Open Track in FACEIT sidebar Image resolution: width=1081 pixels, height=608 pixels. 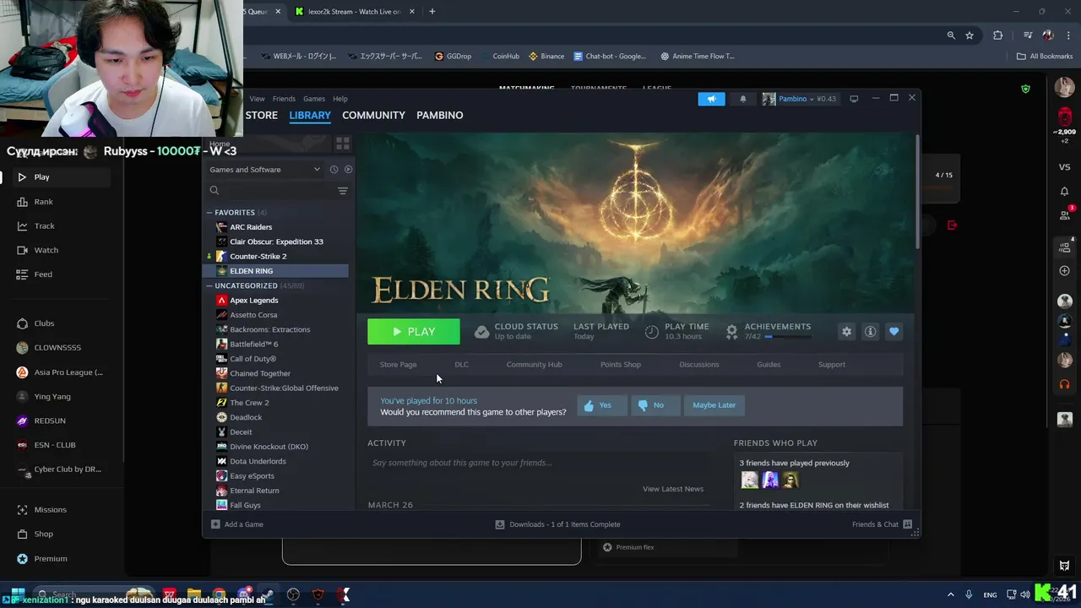click(x=44, y=226)
